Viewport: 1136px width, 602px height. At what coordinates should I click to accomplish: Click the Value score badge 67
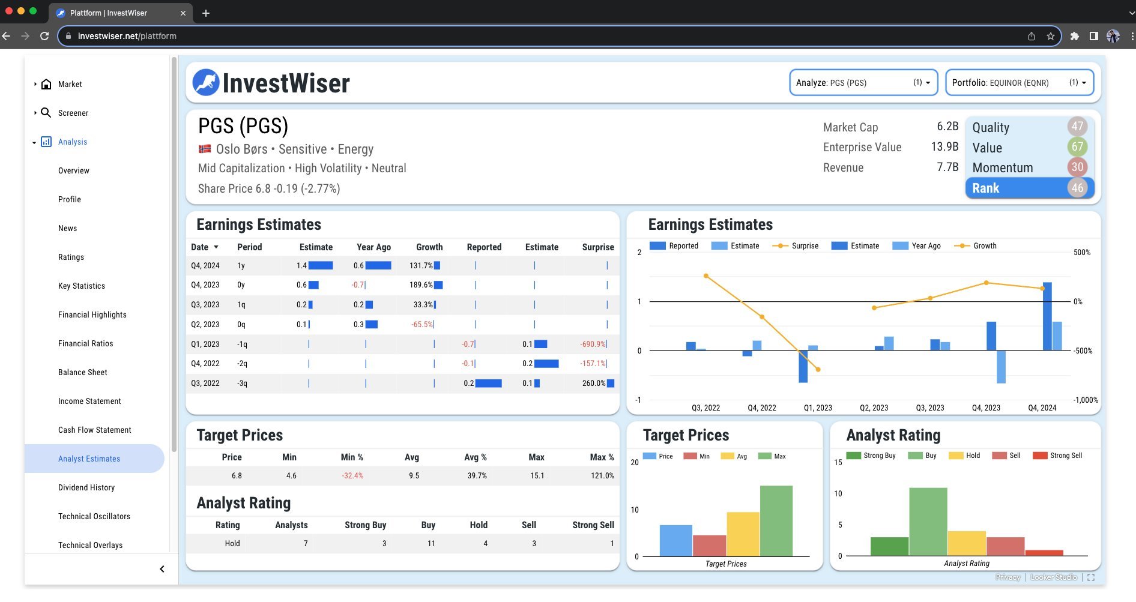point(1077,147)
